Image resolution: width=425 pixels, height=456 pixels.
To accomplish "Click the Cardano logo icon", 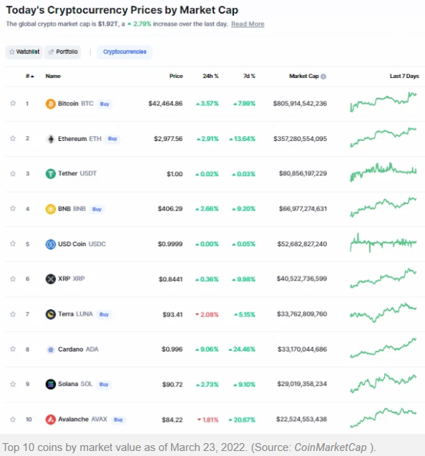I will coord(51,349).
